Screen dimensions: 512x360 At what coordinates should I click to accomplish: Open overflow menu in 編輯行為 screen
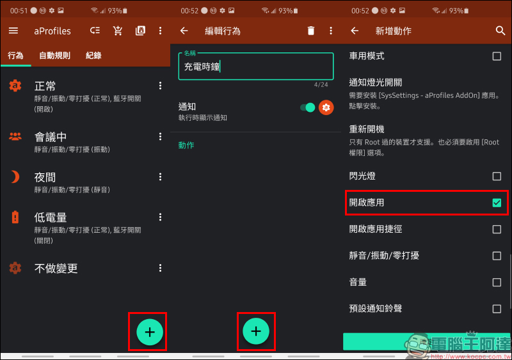click(x=331, y=31)
